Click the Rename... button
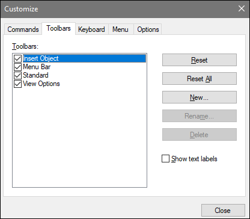The width and height of the screenshot is (250, 219). tap(200, 116)
